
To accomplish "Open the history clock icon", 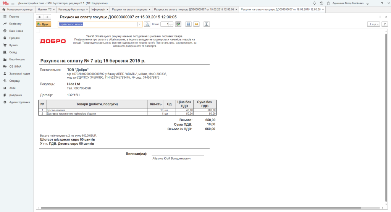I will pyautogui.click(x=322, y=3).
